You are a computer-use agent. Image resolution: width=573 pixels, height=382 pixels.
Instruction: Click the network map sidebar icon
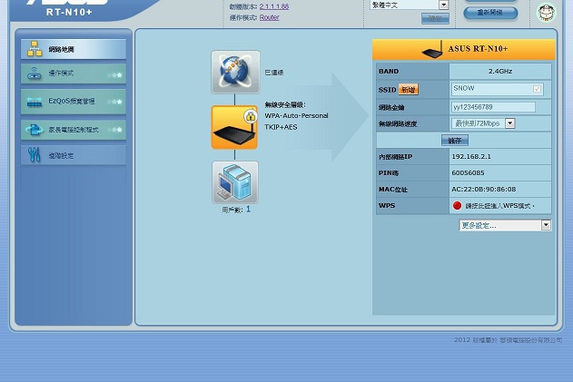(x=35, y=49)
